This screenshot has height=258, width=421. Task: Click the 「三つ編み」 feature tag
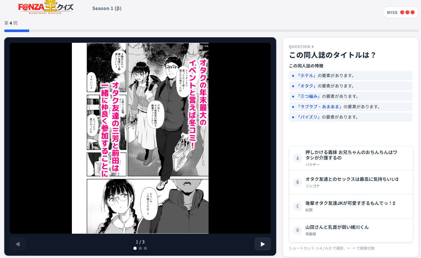tap(351, 96)
